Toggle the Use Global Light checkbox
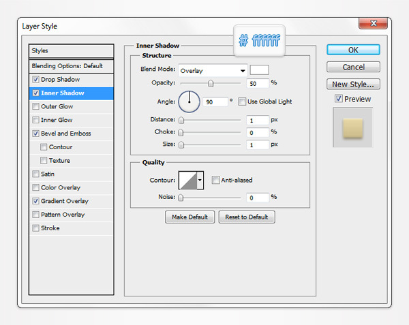The height and width of the screenshot is (325, 409). pos(243,102)
